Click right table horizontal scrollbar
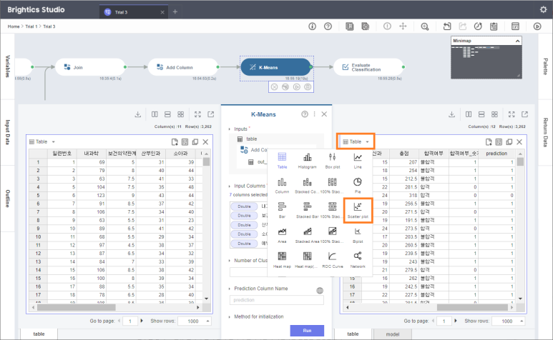This screenshot has height=340, width=553. pos(473,307)
